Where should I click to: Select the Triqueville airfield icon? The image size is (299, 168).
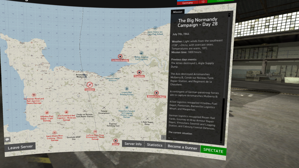139,72
